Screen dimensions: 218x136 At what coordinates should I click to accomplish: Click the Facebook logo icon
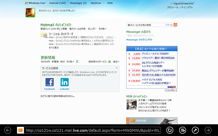pos(49,82)
